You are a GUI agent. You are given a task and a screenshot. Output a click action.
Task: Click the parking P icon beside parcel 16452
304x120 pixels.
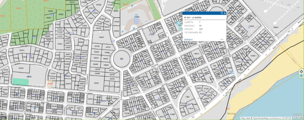[123, 32]
